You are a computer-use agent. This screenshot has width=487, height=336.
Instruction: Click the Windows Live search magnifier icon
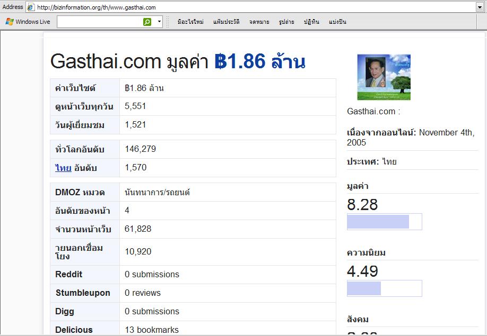pyautogui.click(x=147, y=22)
